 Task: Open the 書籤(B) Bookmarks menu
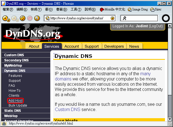tap(62, 9)
